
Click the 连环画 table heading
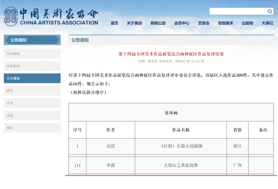point(171,113)
